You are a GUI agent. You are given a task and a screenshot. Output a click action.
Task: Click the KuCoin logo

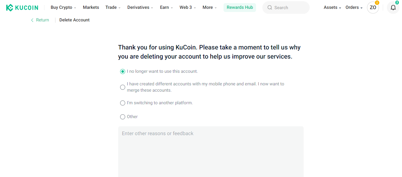[x=22, y=8]
